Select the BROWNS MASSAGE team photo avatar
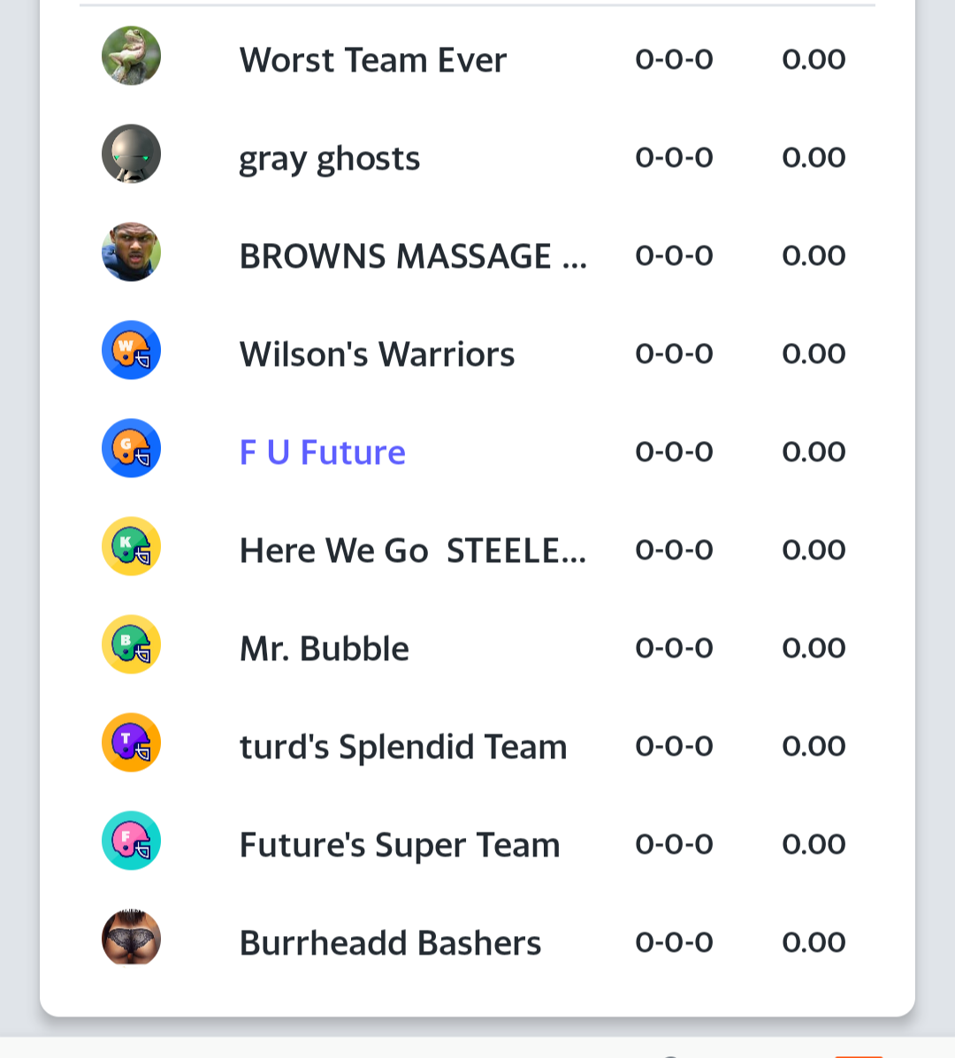The height and width of the screenshot is (1058, 955). (131, 252)
